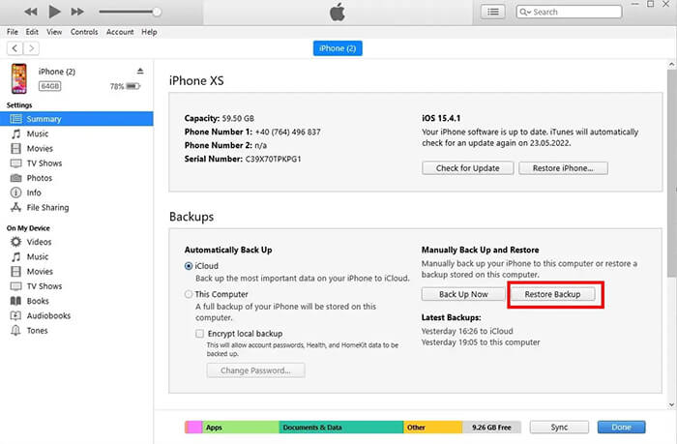Viewport: 677px width, 444px height.
Task: Click the Restore iPhone... button
Action: click(563, 168)
